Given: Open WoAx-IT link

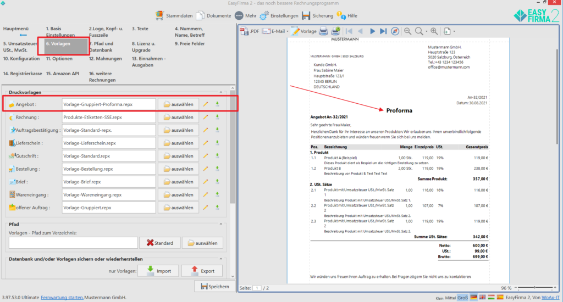Looking at the screenshot, I should coord(550,298).
